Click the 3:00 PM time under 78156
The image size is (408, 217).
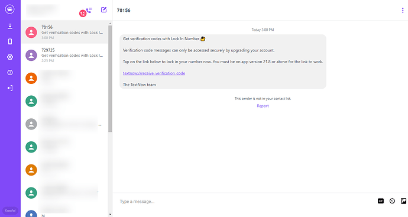coord(48,38)
